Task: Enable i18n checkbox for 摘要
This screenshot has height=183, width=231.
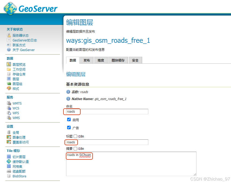Action: (x=75, y=148)
